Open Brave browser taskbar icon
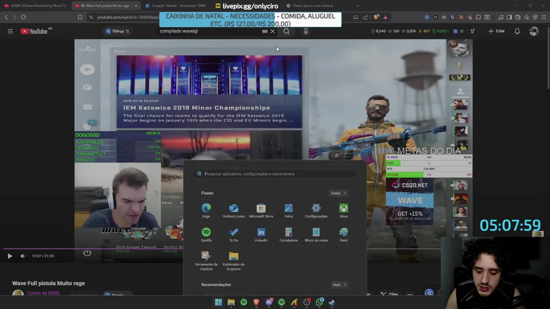The image size is (550, 309). coord(257,302)
